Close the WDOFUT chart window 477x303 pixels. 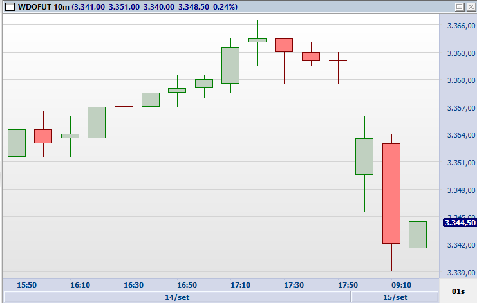click(470, 6)
